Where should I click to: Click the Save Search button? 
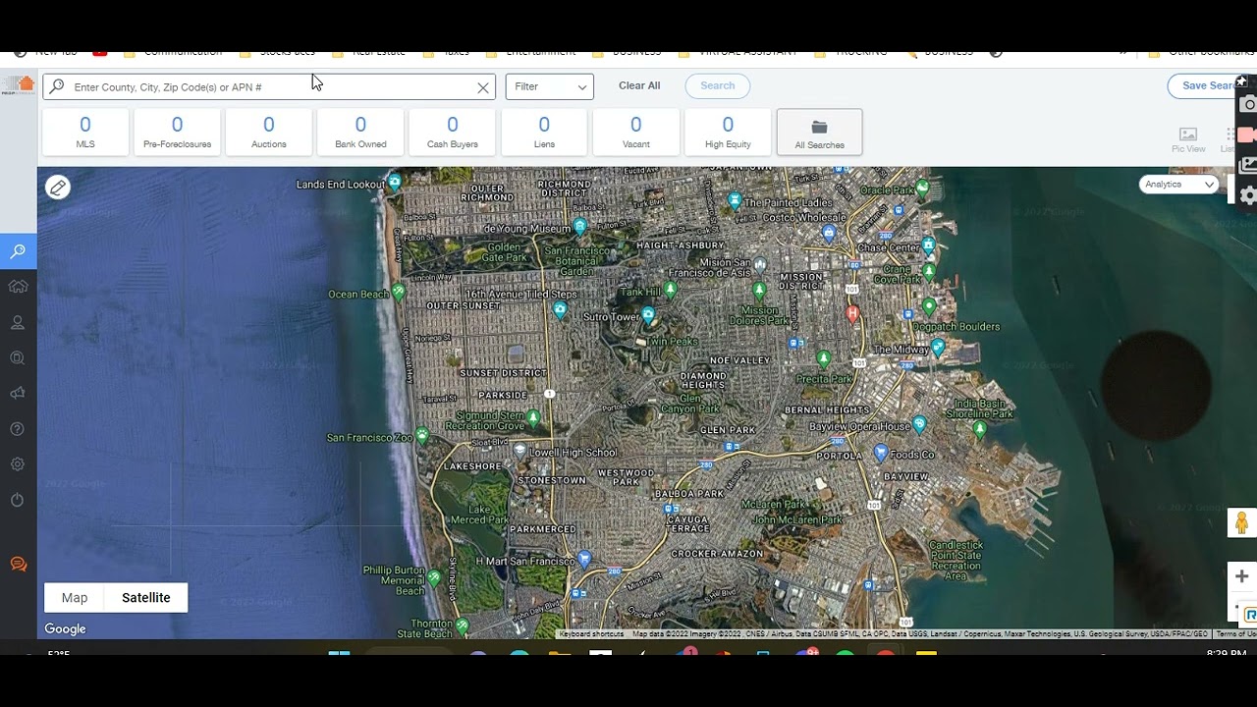[x=1204, y=86]
